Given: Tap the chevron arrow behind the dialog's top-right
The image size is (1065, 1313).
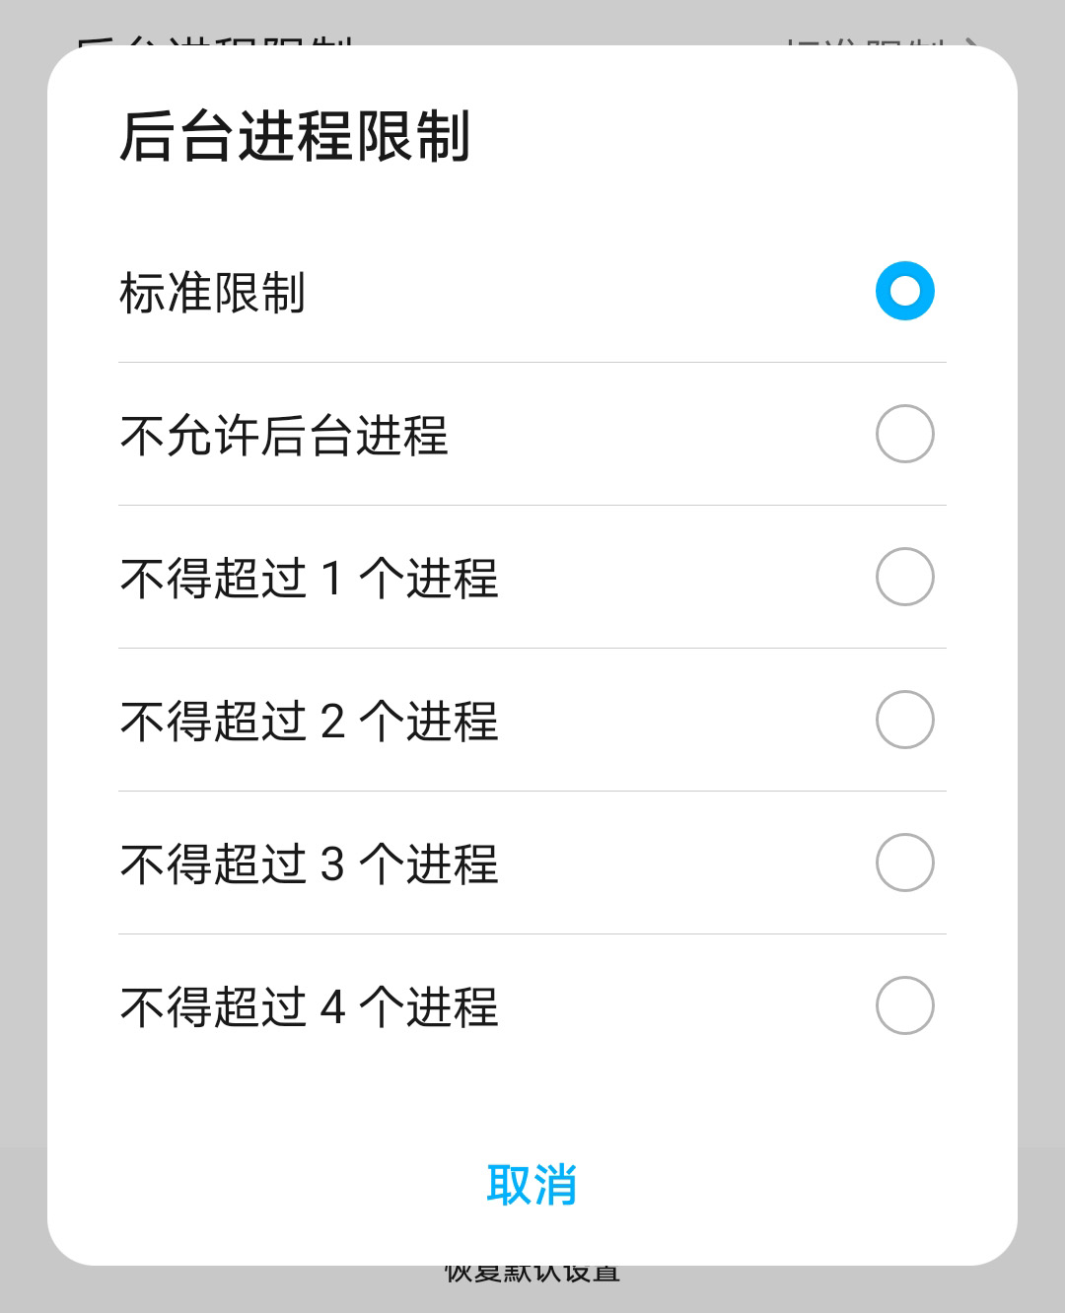Looking at the screenshot, I should [971, 42].
